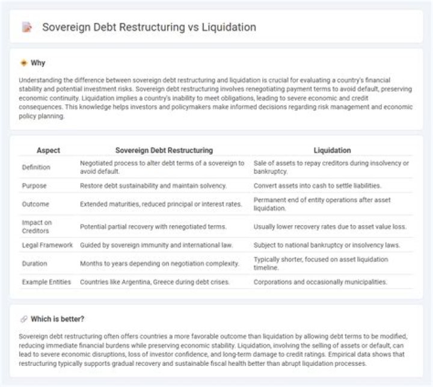Click the Aspect column header
The width and height of the screenshot is (433, 387).
coord(48,150)
